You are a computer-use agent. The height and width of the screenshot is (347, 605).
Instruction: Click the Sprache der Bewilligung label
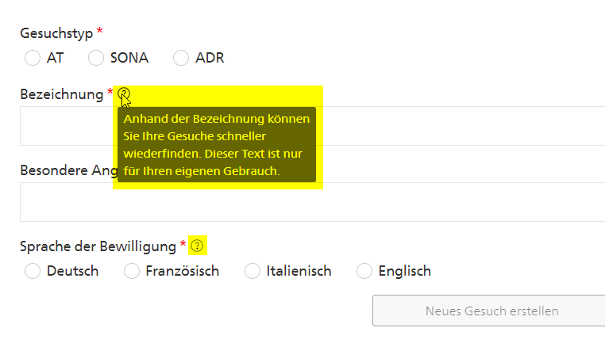point(98,246)
